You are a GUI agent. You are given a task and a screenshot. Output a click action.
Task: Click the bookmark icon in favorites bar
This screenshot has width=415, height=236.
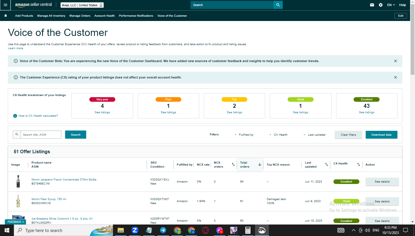point(5,16)
